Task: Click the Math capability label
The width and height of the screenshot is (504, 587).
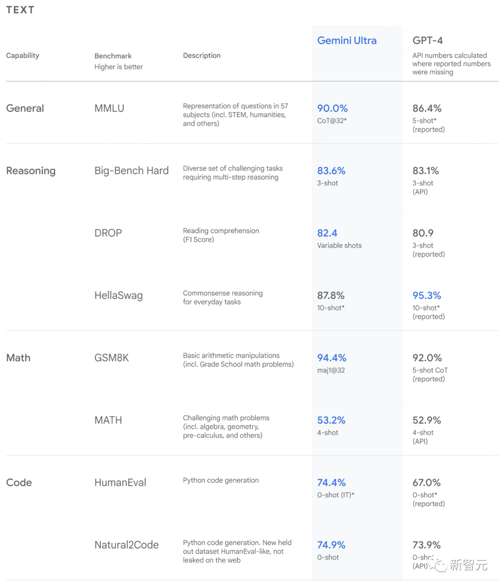Action: tap(18, 358)
